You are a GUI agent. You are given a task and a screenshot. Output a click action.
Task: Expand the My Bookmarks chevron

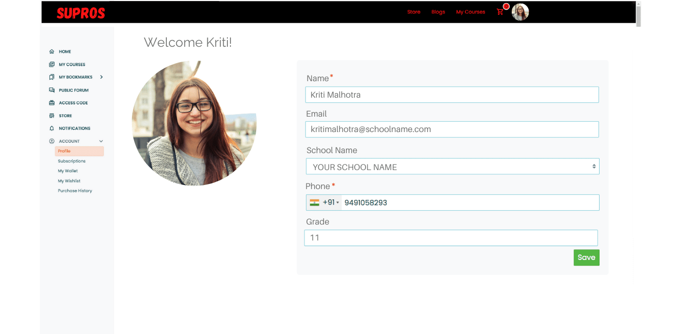click(x=102, y=77)
